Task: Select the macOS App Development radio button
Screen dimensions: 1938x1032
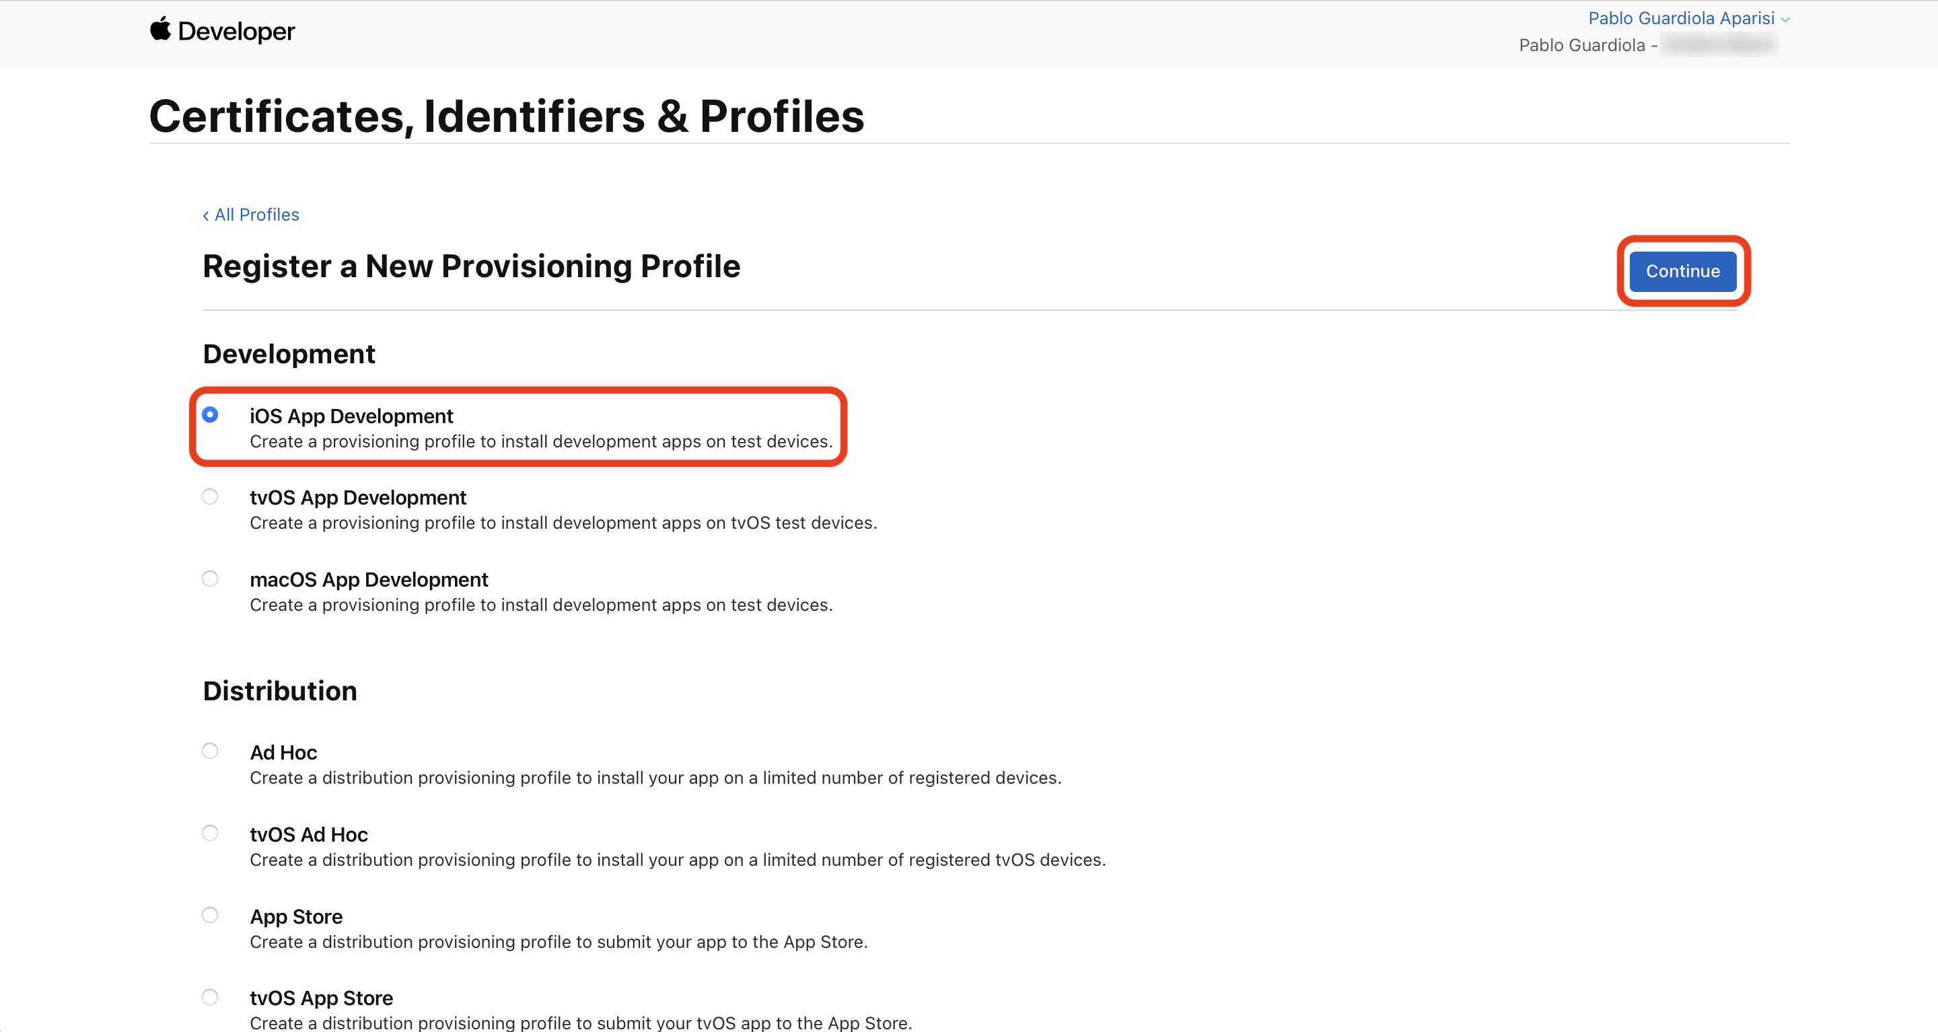Action: coord(210,579)
